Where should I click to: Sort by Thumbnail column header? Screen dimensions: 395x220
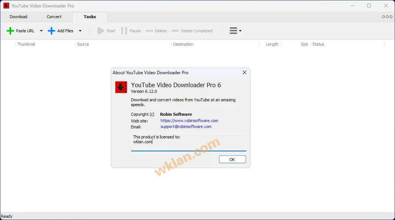pyautogui.click(x=26, y=44)
